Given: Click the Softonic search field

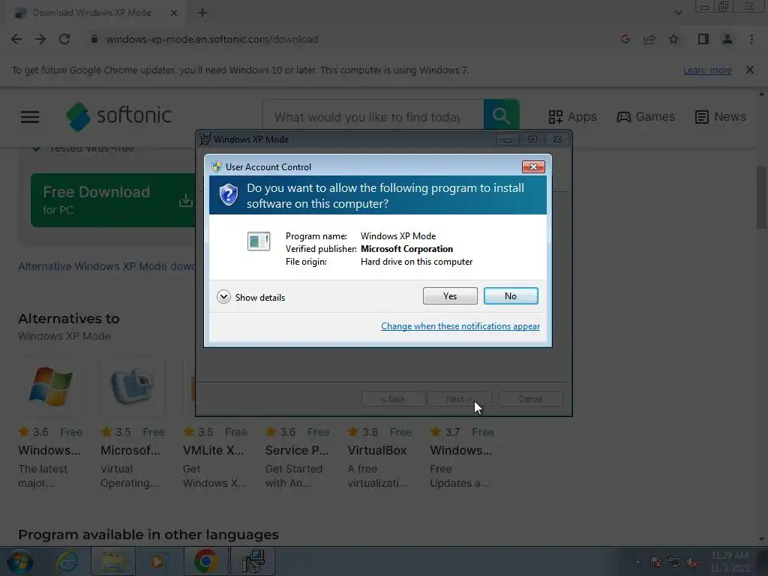Looking at the screenshot, I should click(373, 117).
